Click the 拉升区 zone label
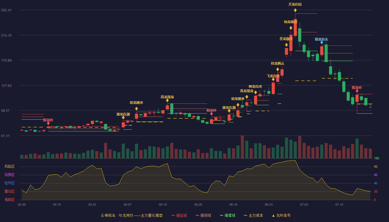 coord(9,183)
